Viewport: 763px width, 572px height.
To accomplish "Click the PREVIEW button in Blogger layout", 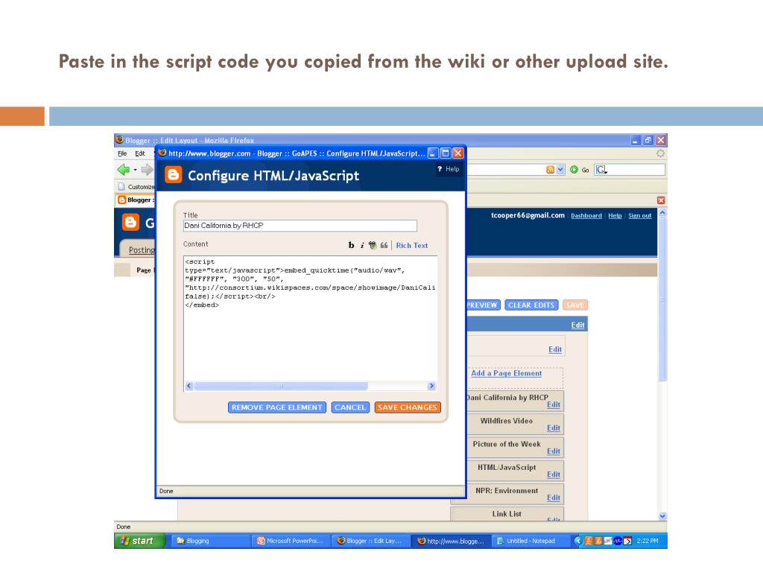I will [482, 305].
